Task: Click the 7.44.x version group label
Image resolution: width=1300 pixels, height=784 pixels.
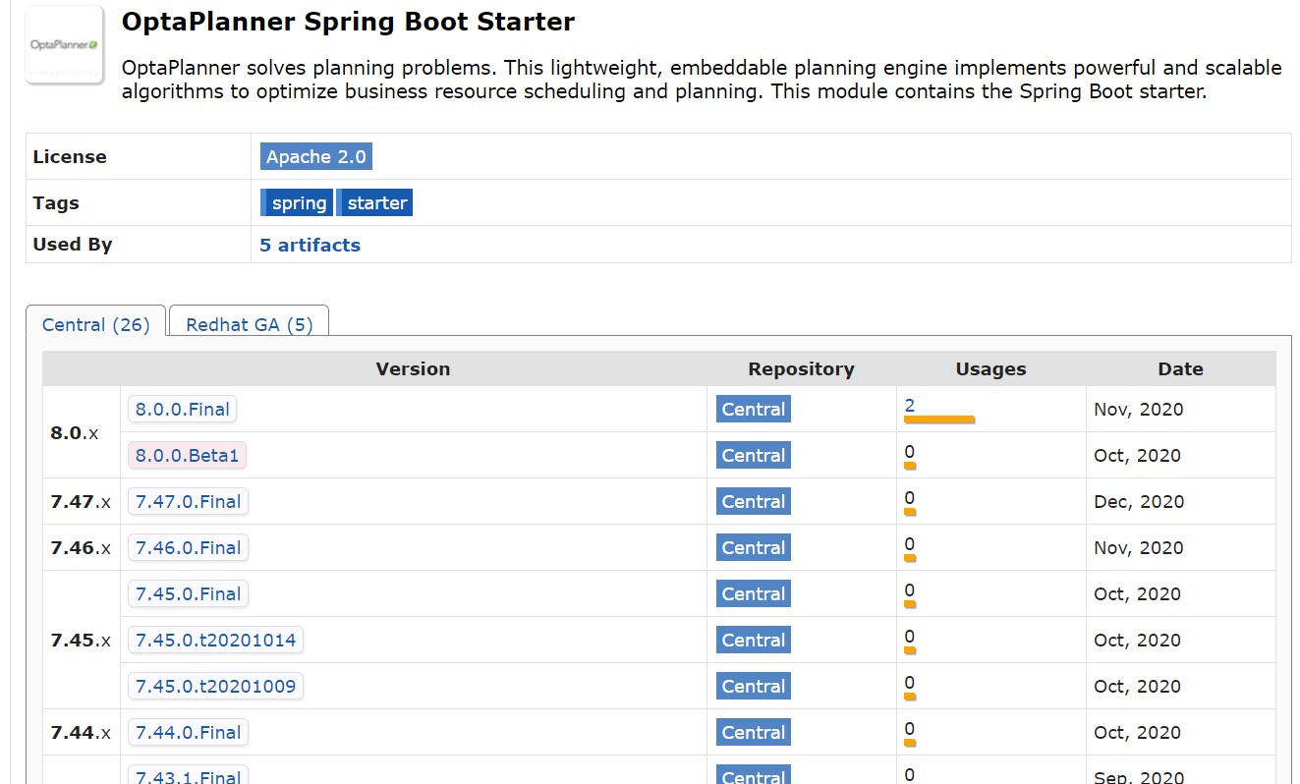Action: click(81, 732)
